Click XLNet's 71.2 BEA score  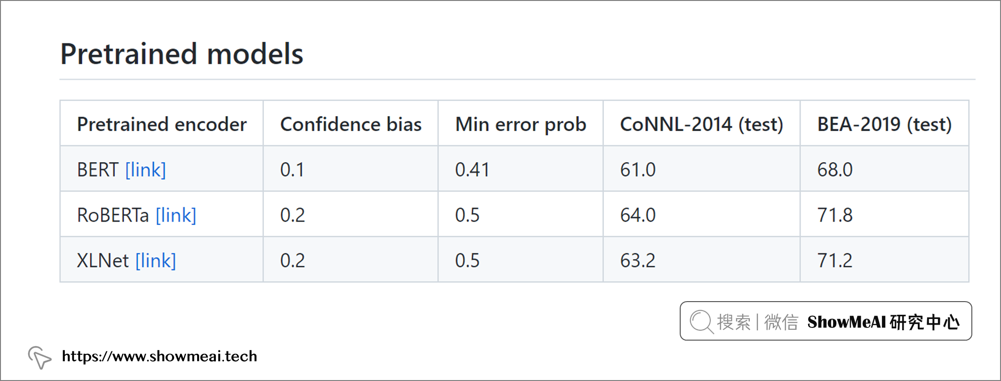coord(834,261)
